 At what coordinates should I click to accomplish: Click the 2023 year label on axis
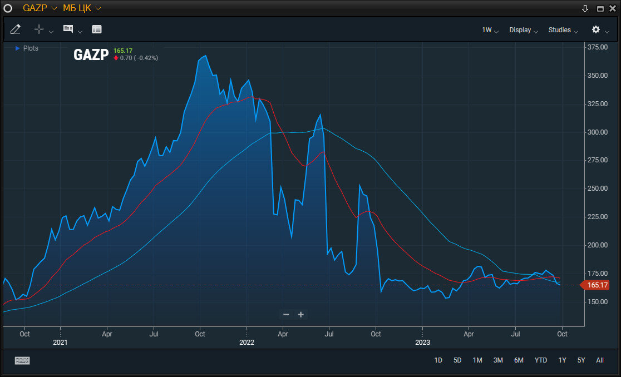point(422,343)
